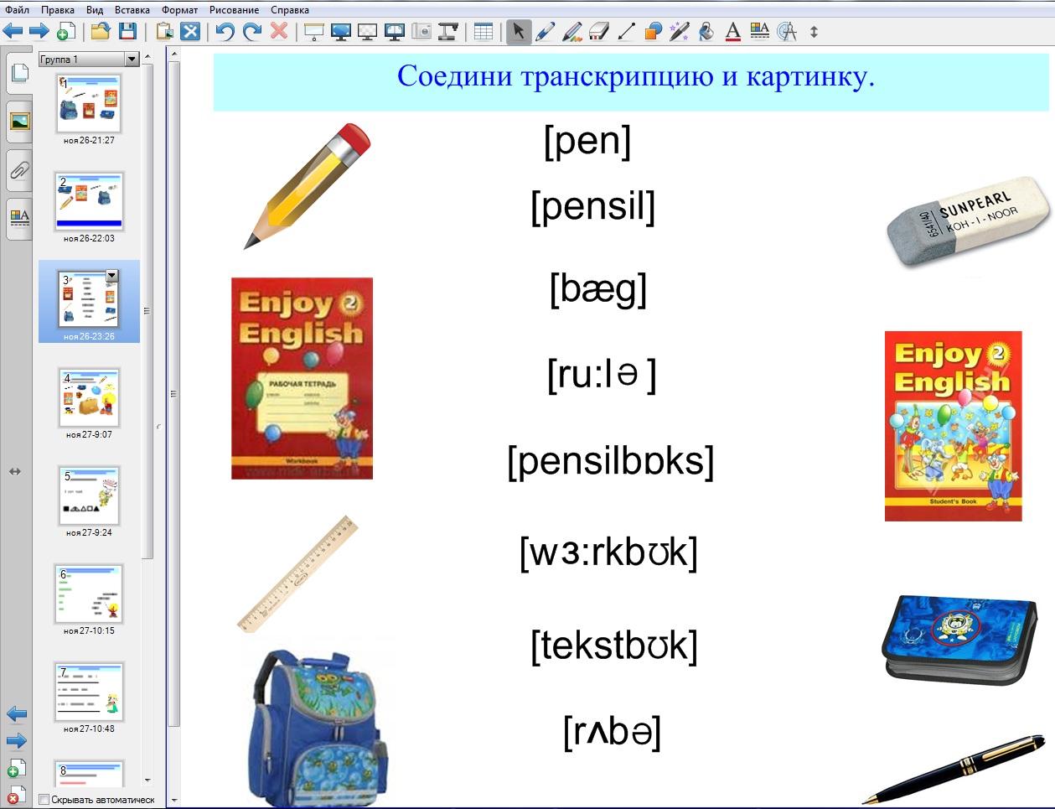
Task: Open the Attachments paperclip tab
Action: click(18, 171)
